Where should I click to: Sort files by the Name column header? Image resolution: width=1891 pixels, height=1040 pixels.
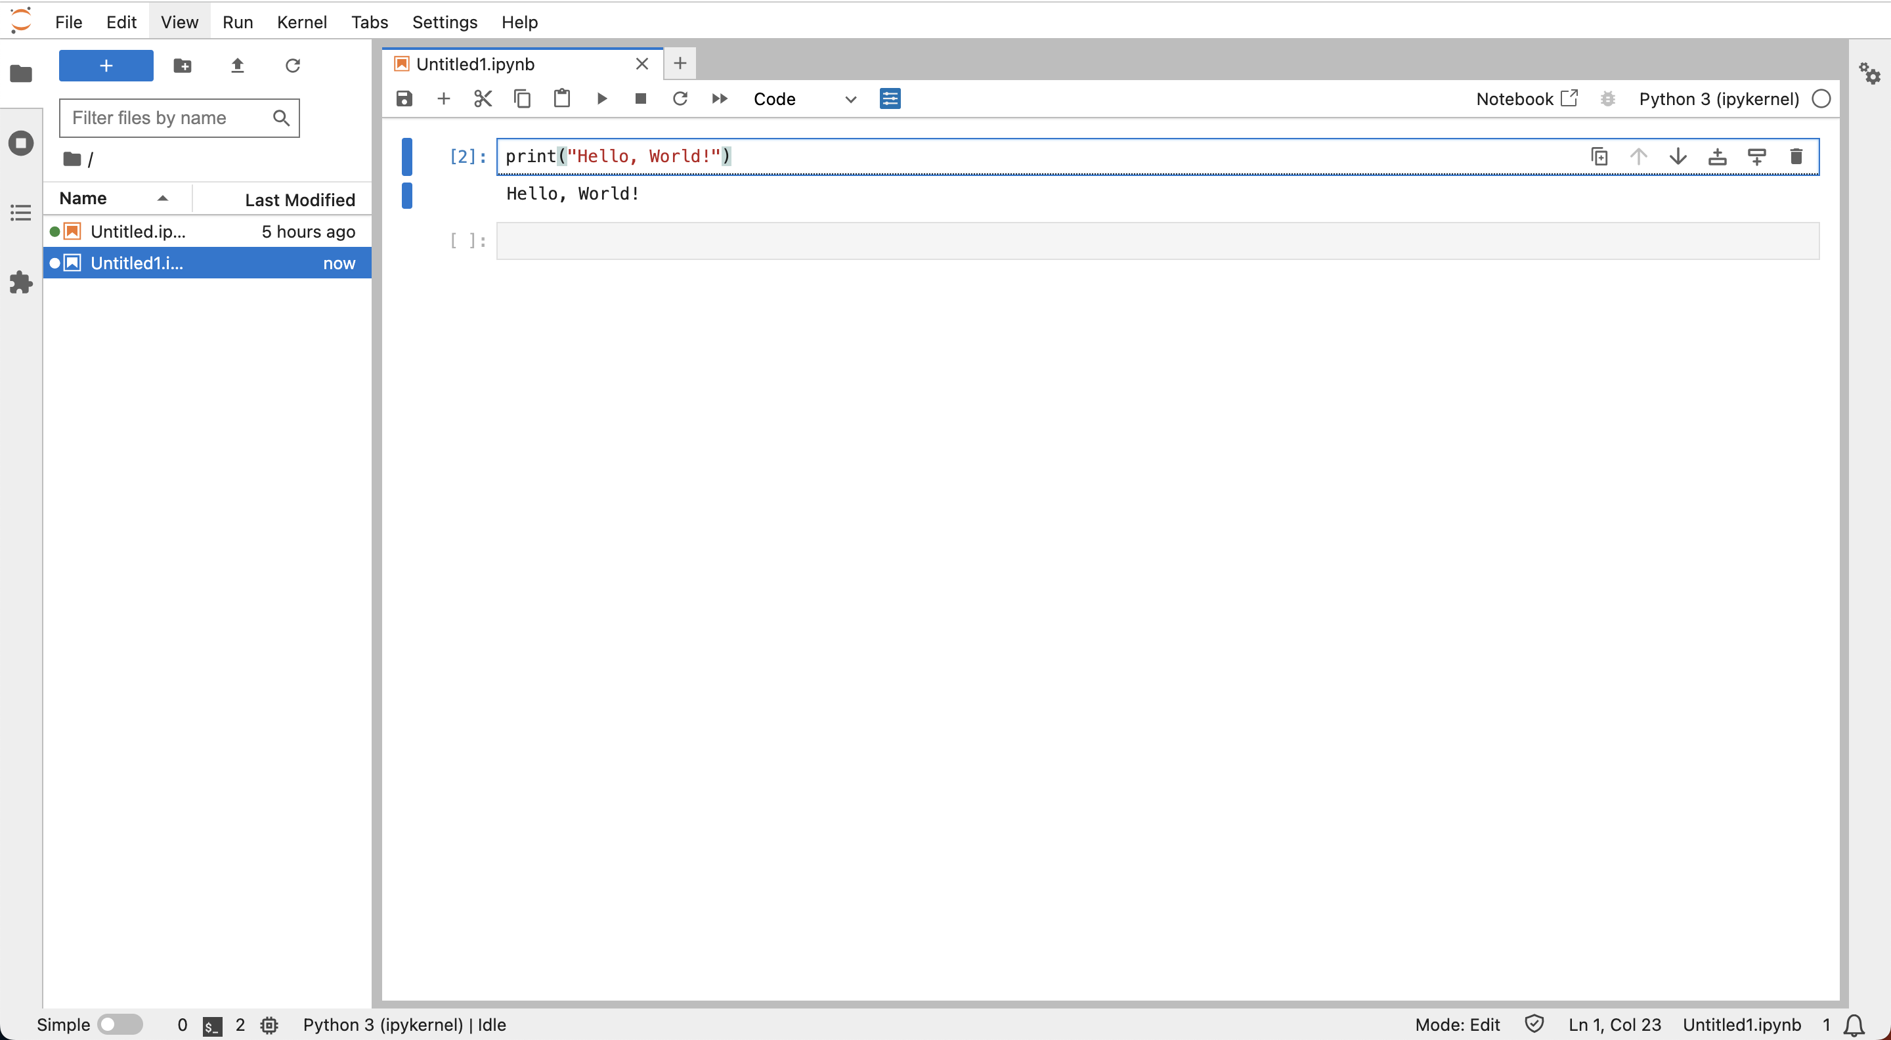click(83, 198)
